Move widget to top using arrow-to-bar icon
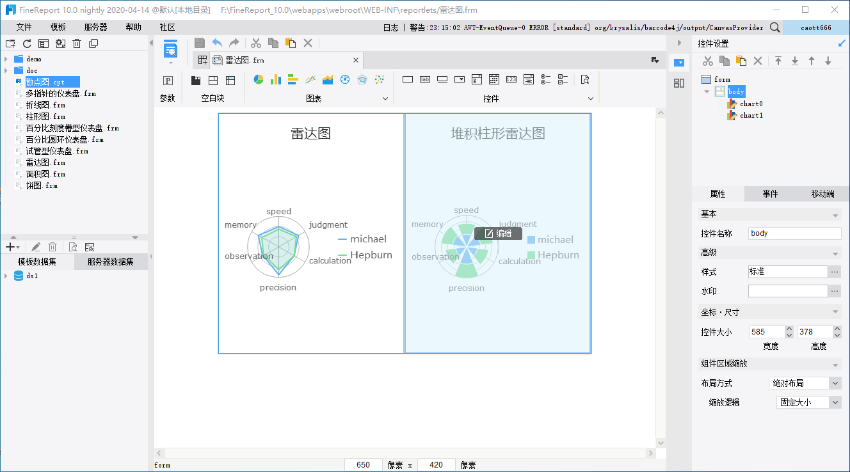The width and height of the screenshot is (850, 472). click(778, 61)
